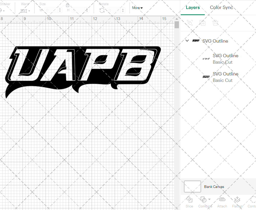Click the Combine shapes icon

coord(204,199)
